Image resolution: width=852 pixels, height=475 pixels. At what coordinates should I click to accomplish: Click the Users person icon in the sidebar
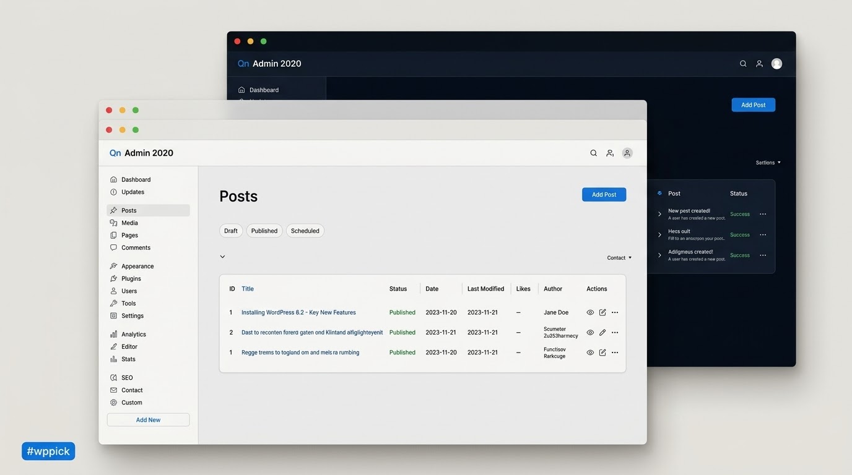click(113, 291)
